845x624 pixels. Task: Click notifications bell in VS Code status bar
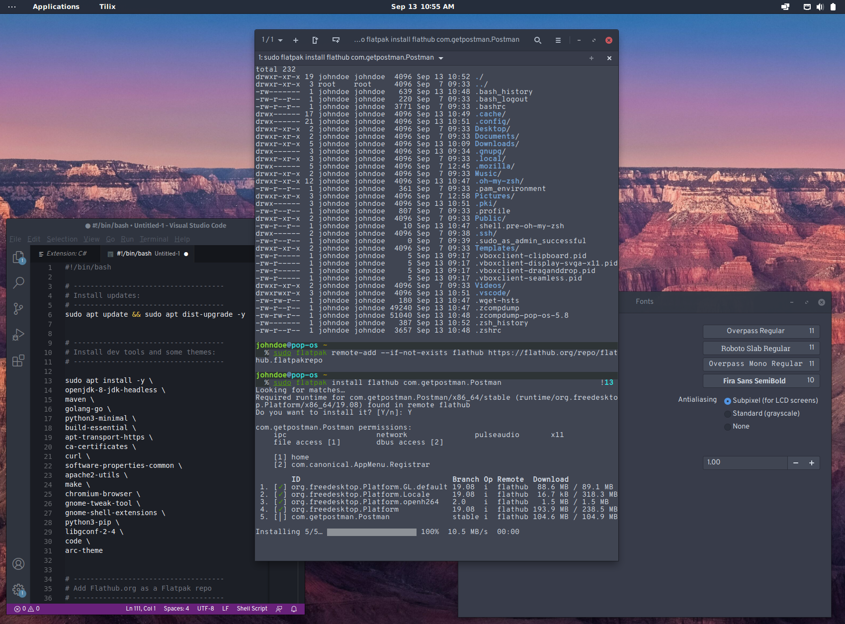point(294,609)
